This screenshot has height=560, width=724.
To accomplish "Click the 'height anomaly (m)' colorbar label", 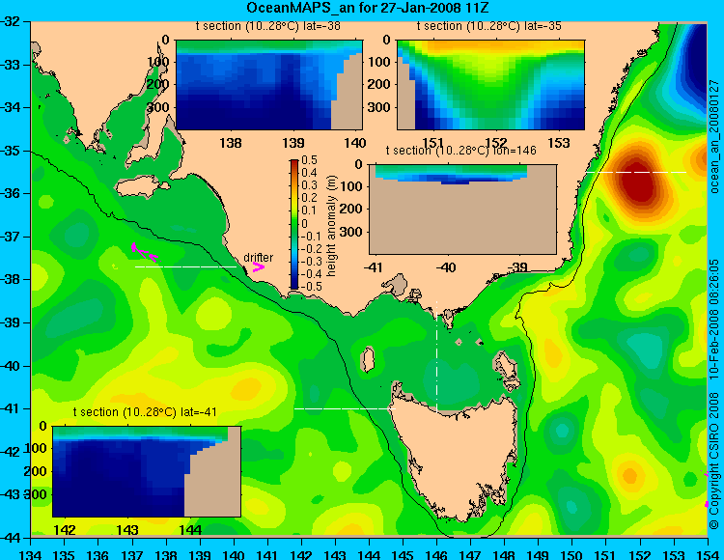I will (331, 226).
